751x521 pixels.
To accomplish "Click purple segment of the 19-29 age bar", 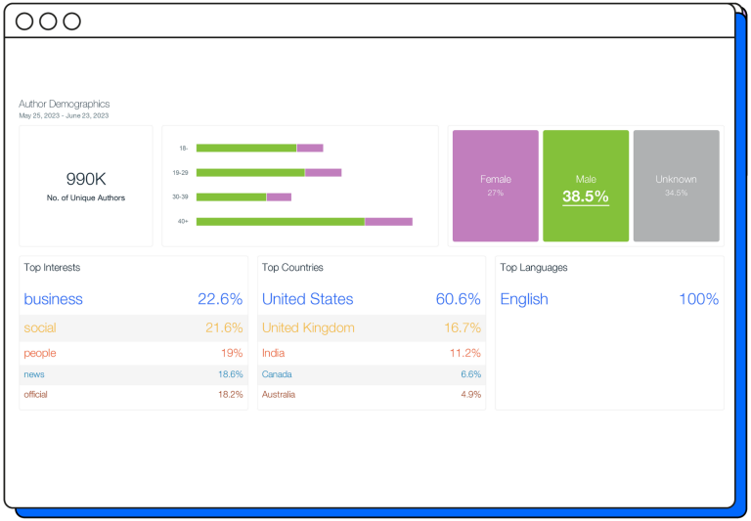I will tap(323, 173).
